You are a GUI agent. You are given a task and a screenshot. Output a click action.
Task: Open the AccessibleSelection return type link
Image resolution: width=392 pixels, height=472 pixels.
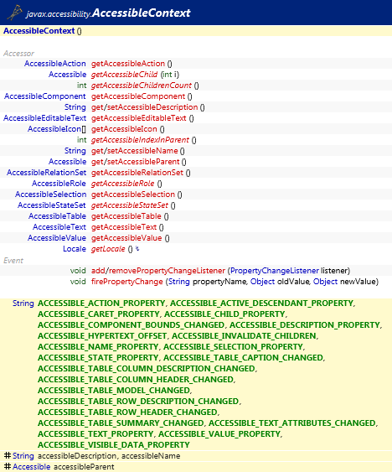pos(51,195)
